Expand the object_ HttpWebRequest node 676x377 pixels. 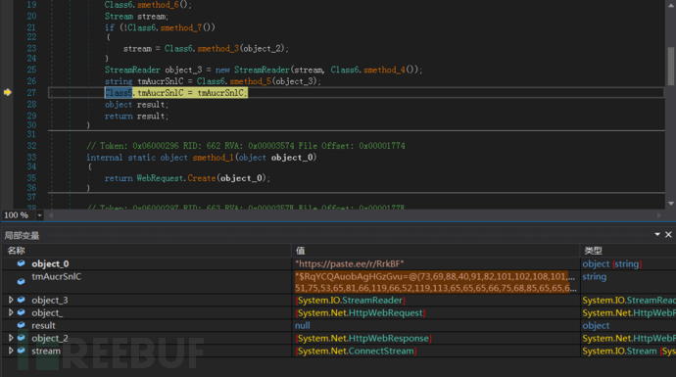coord(11,312)
